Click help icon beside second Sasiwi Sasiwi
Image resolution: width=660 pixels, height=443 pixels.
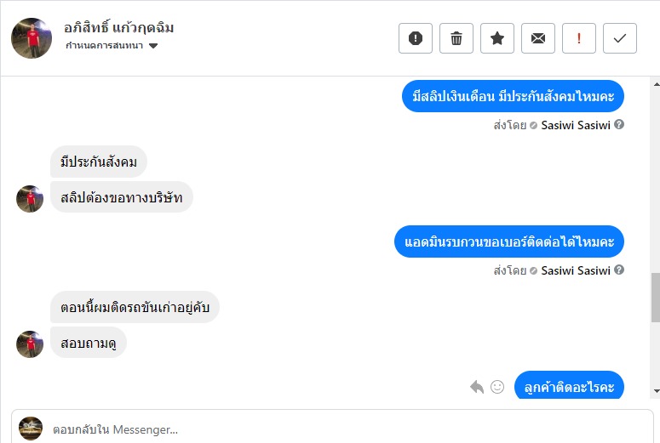click(x=619, y=270)
